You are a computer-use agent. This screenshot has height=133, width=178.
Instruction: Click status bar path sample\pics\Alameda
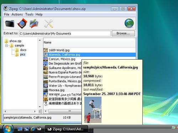tap(27, 117)
